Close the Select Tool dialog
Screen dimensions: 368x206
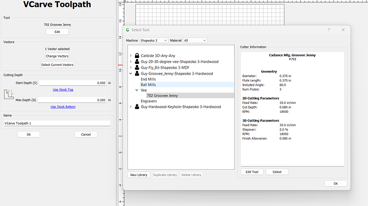(x=343, y=30)
